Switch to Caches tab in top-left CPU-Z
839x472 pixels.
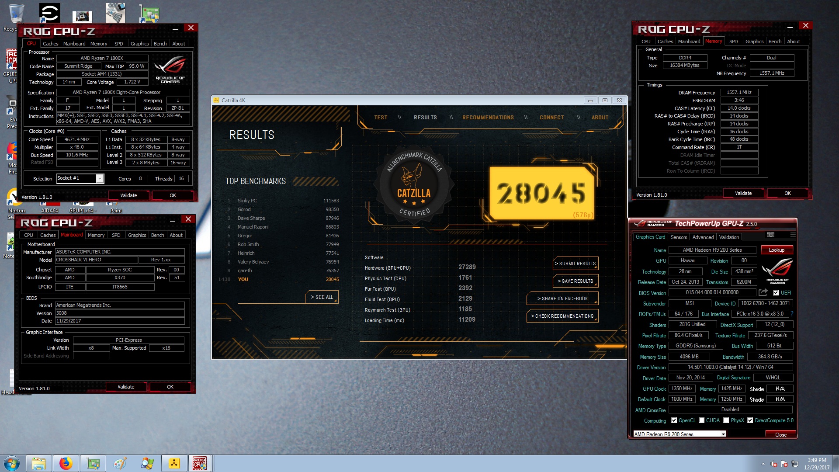point(50,44)
